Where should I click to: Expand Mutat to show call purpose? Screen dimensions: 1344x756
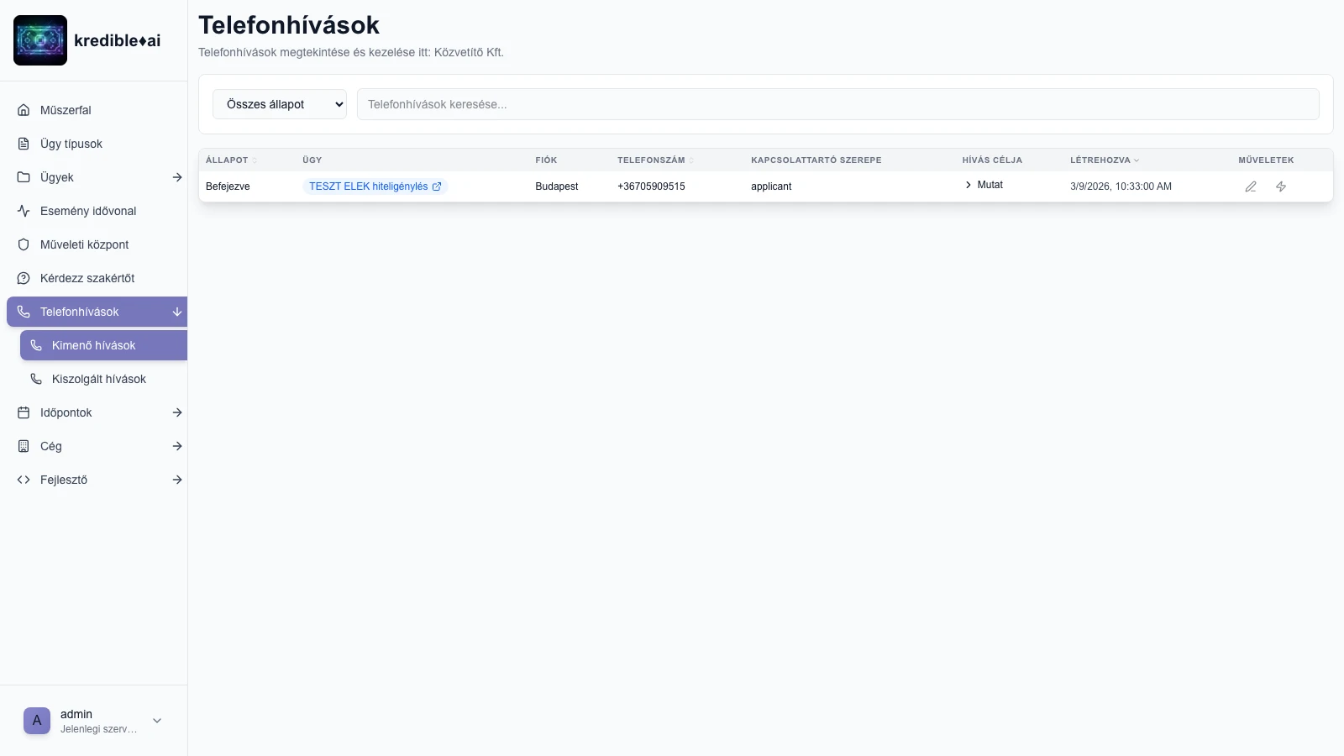(x=984, y=185)
